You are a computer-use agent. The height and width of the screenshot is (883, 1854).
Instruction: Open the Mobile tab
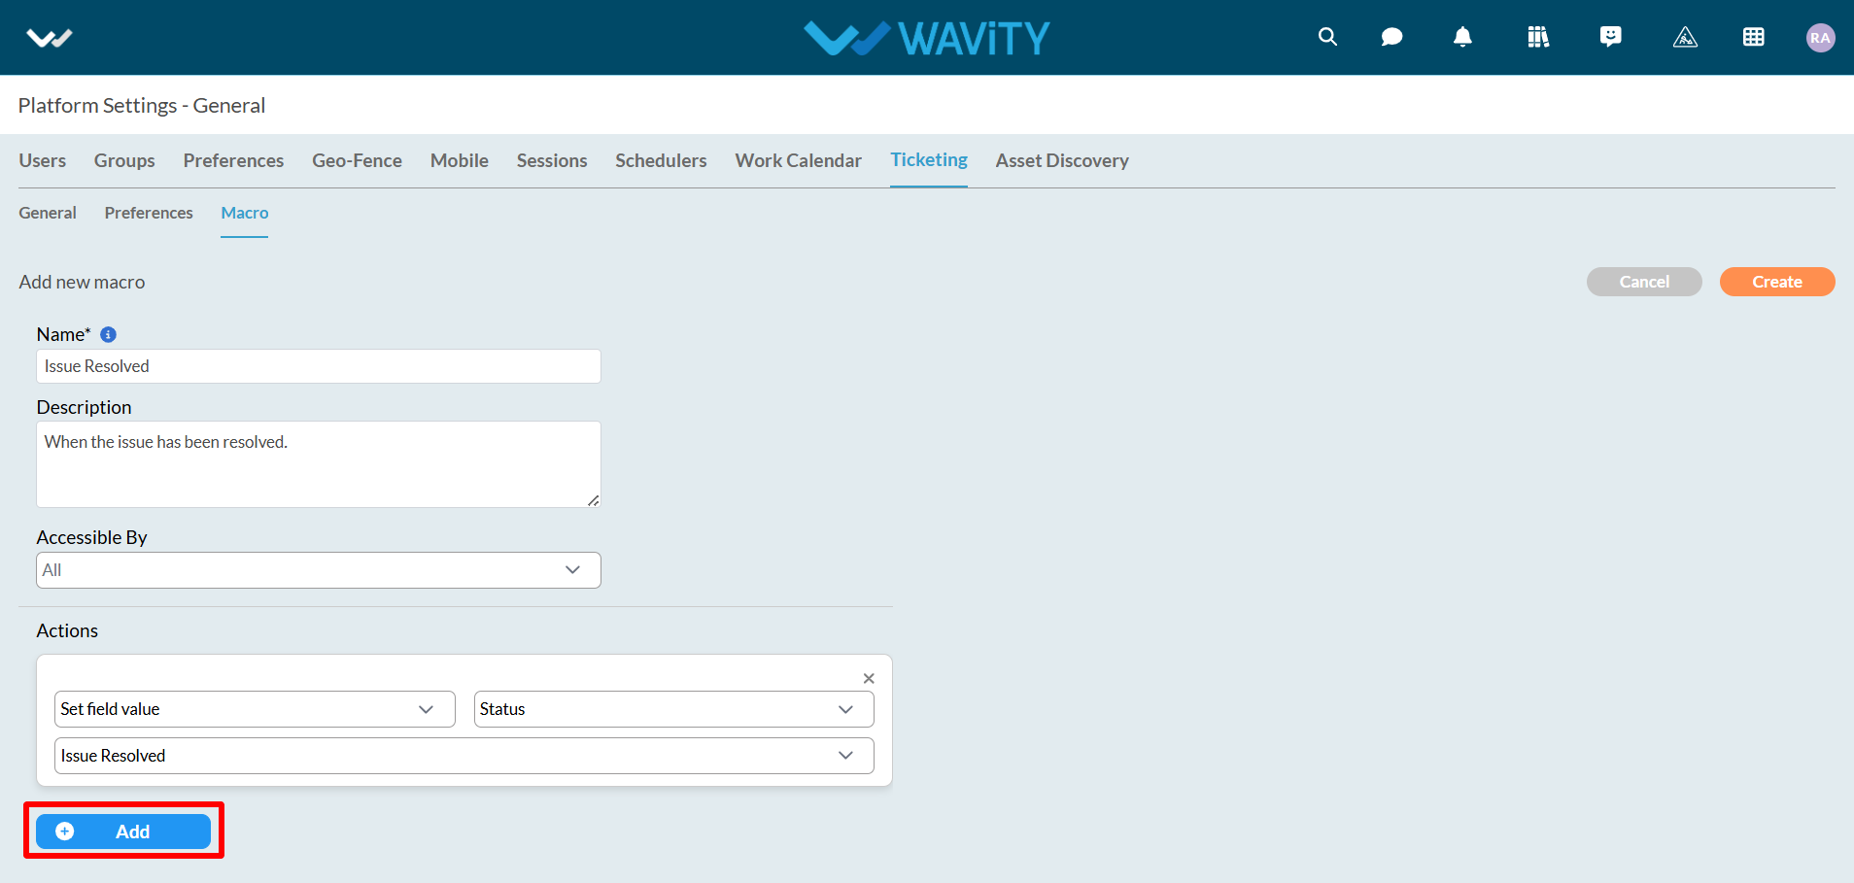460,160
